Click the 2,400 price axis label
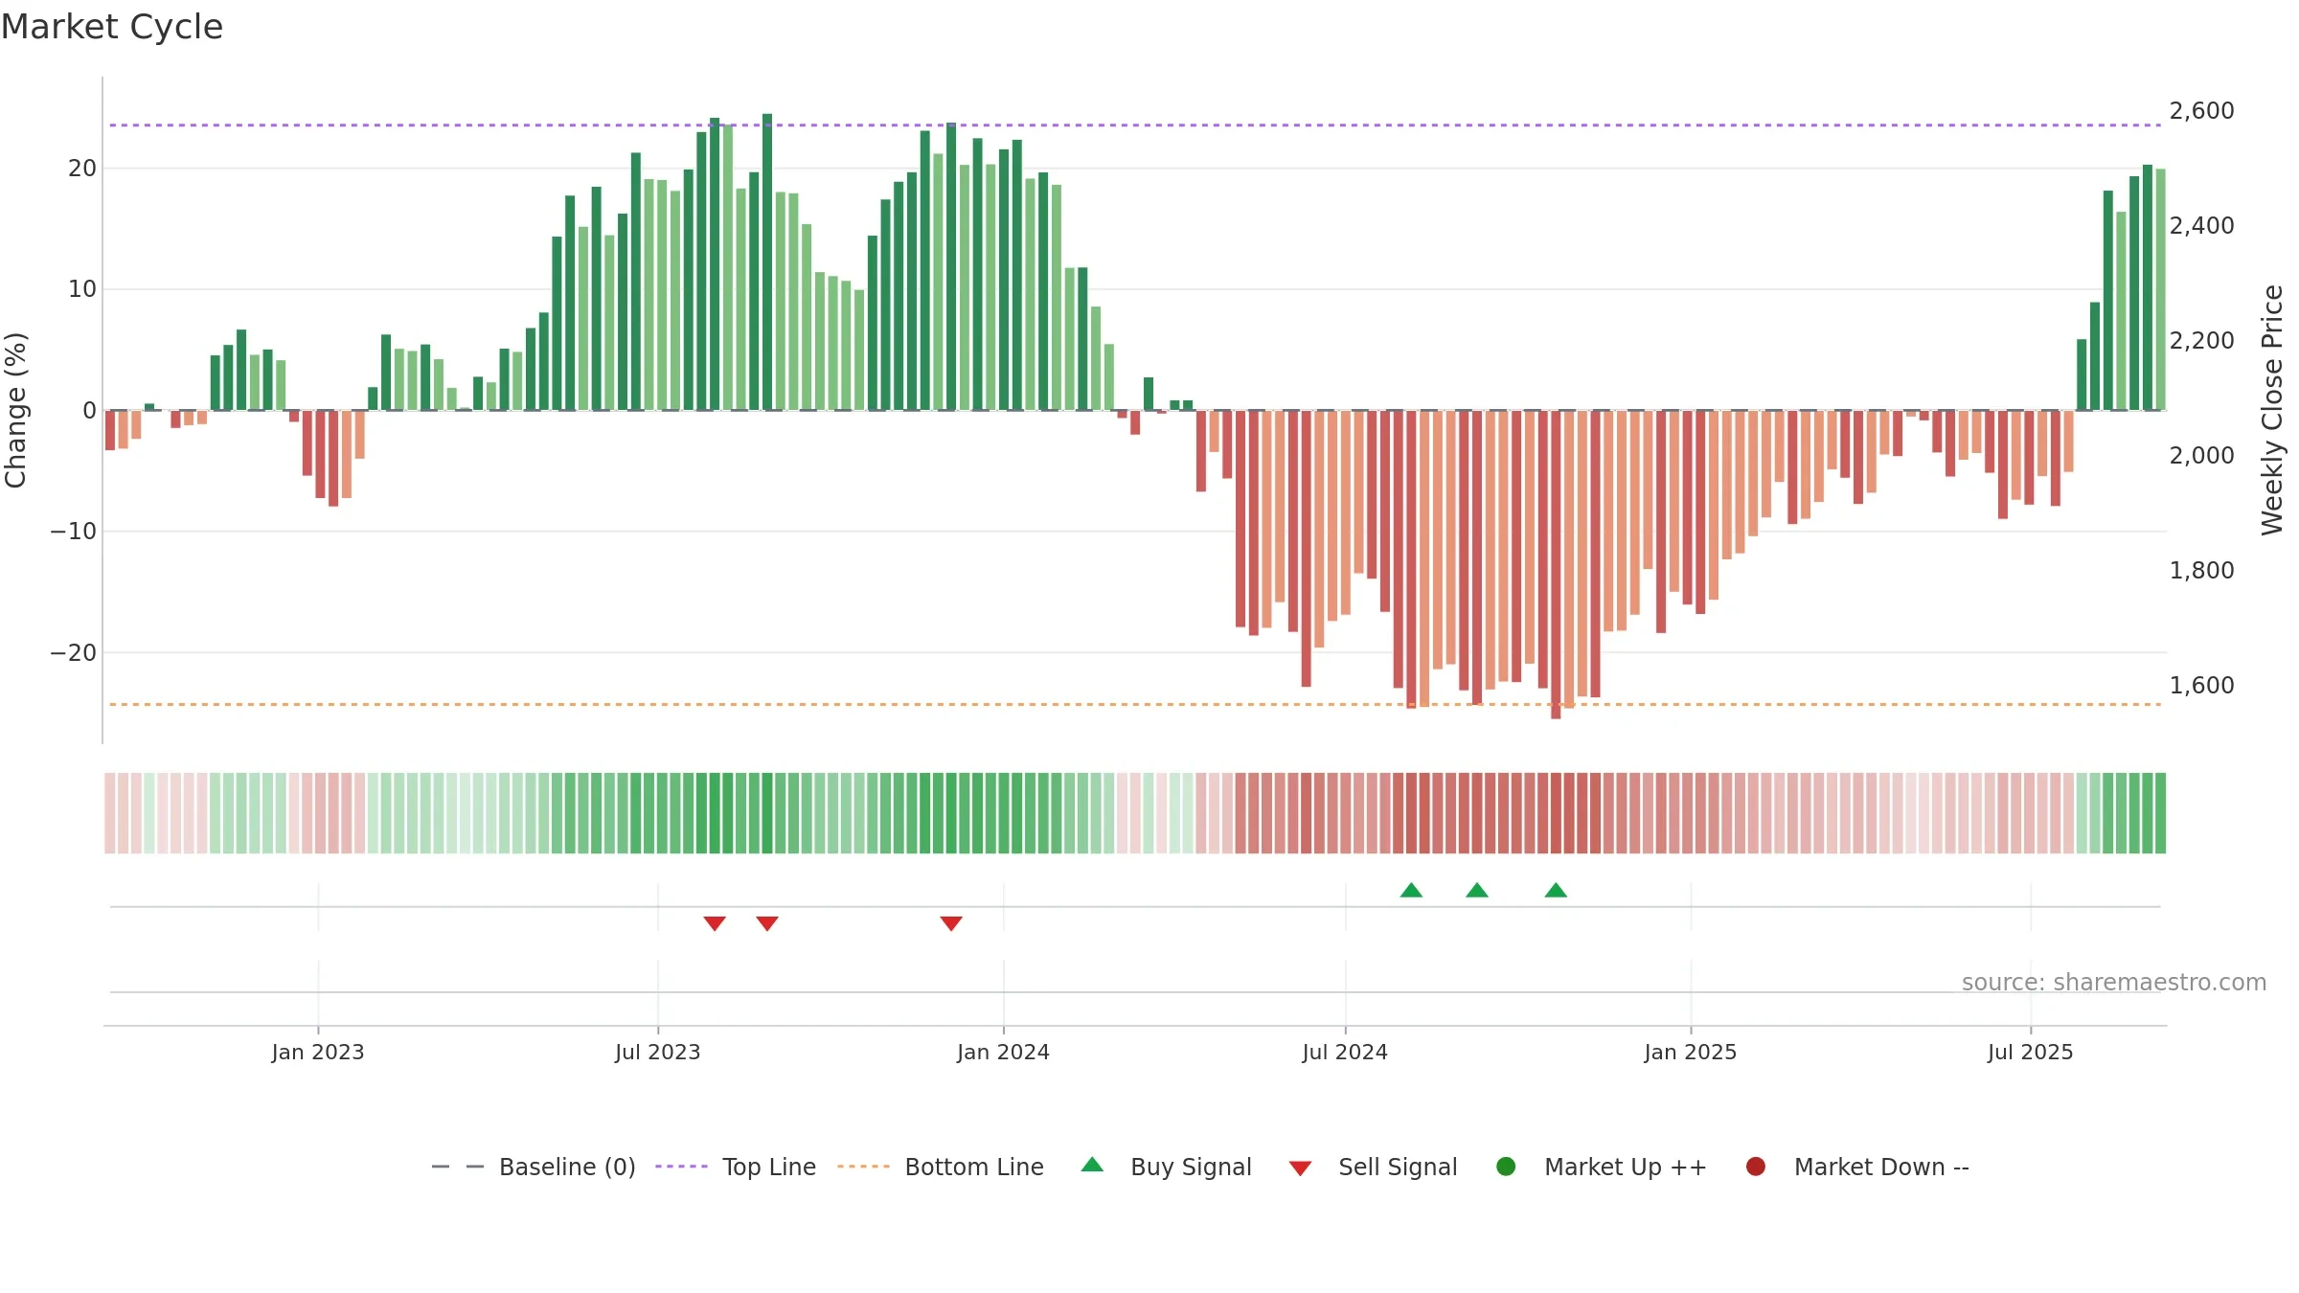Viewport: 2299px width, 1293px height. click(2201, 226)
